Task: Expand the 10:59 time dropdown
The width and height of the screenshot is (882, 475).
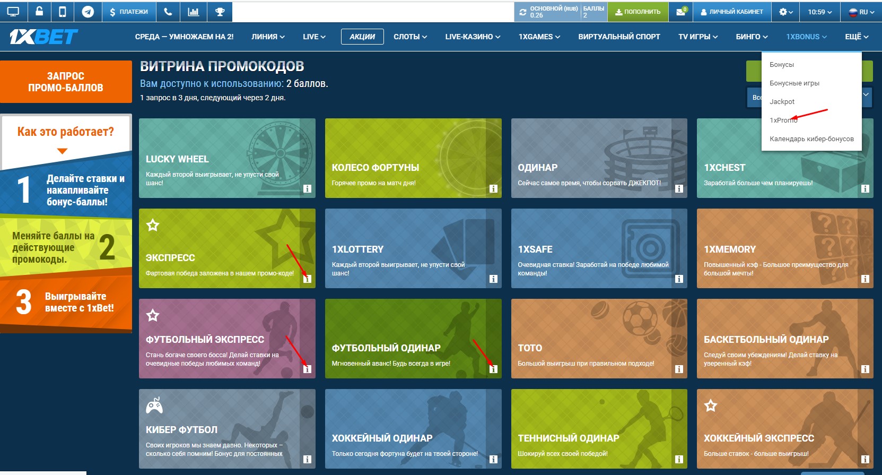Action: pos(820,11)
